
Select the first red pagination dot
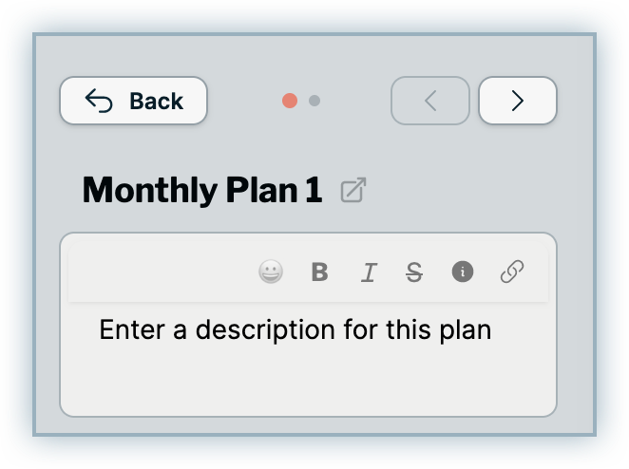tap(290, 101)
